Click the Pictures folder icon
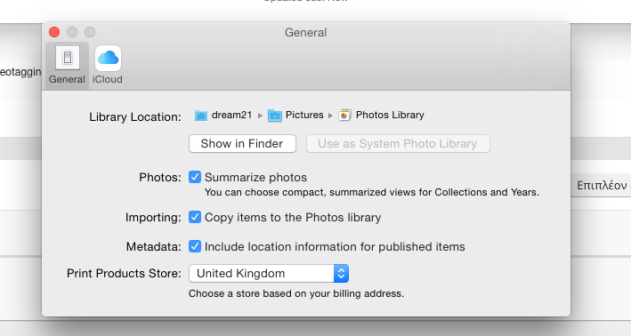 click(275, 116)
